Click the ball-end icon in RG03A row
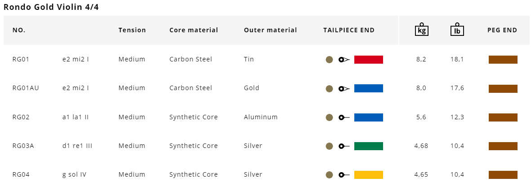This screenshot has width=531, height=191. [x=344, y=146]
